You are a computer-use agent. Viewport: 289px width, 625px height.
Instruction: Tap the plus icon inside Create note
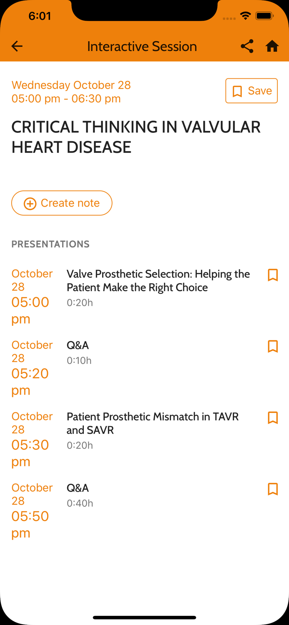coord(30,203)
